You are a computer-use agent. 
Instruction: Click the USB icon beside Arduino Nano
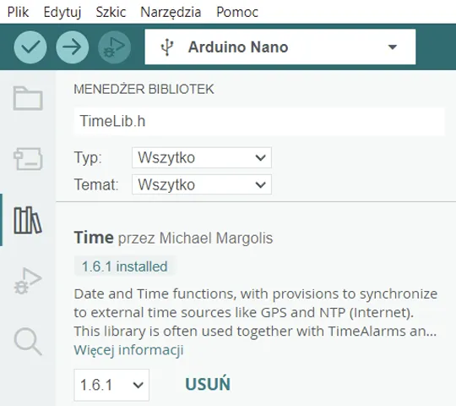tap(167, 47)
